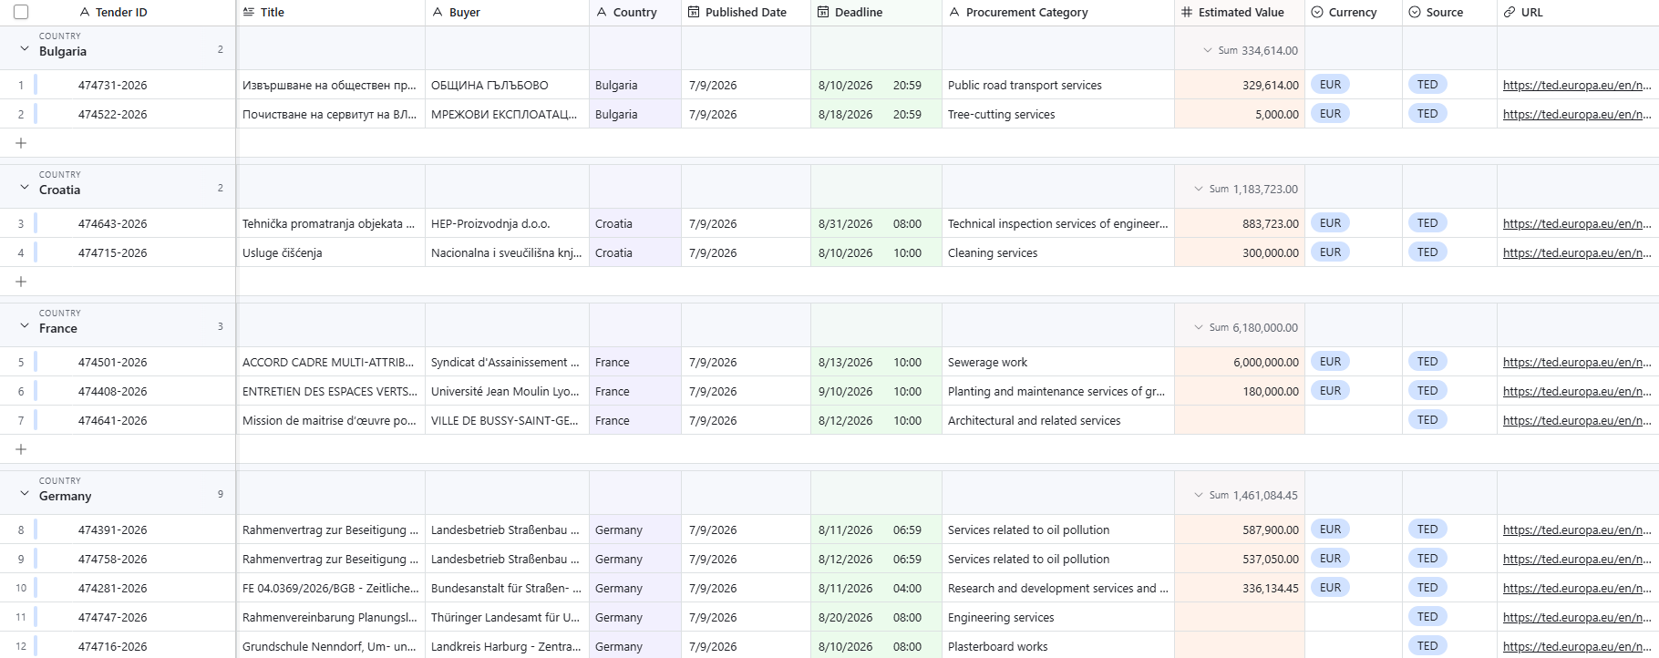Open the Published Date column header

click(x=746, y=13)
